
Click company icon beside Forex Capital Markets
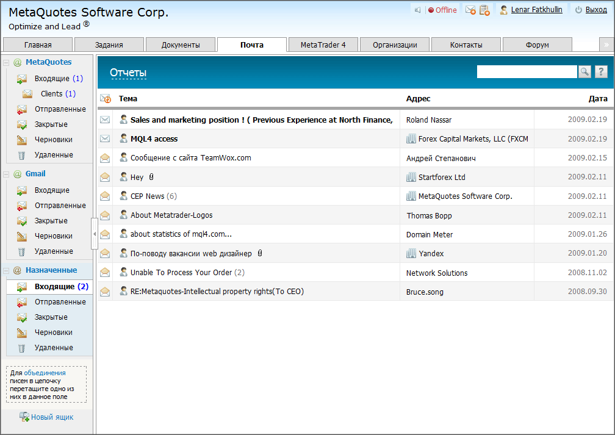pyautogui.click(x=411, y=138)
